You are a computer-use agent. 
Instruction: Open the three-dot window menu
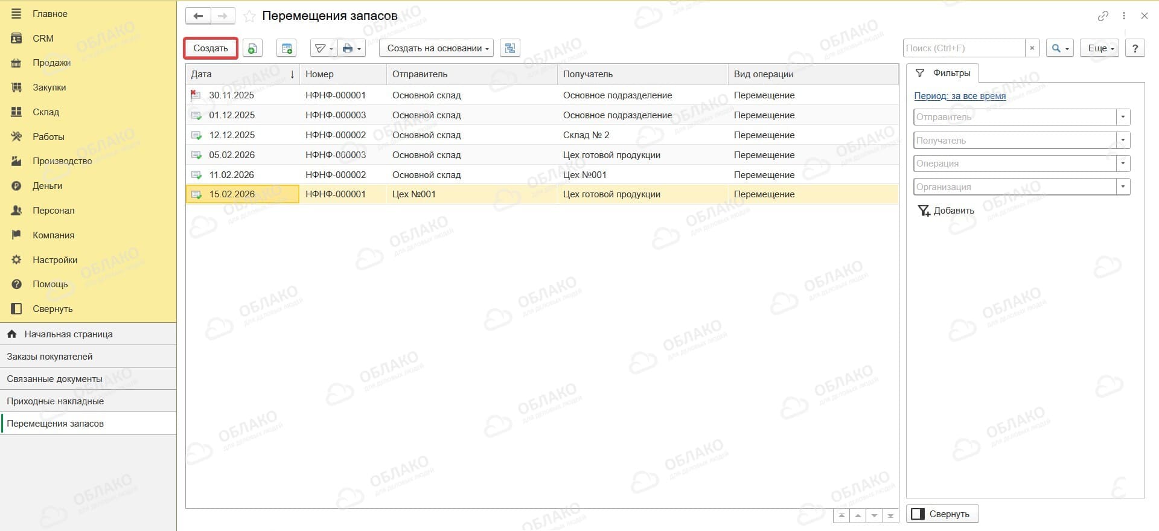(1124, 16)
